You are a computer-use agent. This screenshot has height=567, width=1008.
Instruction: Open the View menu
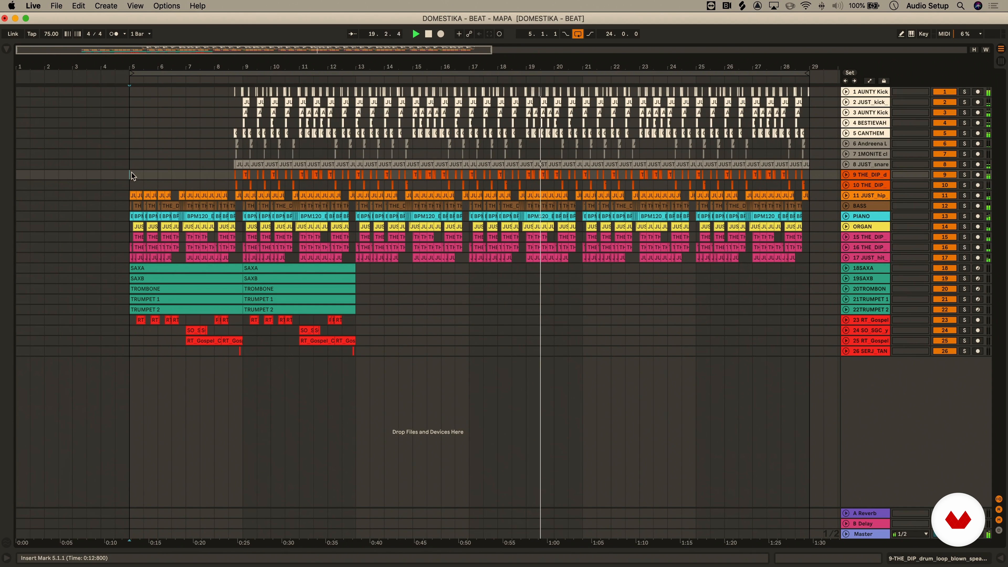[x=135, y=6]
